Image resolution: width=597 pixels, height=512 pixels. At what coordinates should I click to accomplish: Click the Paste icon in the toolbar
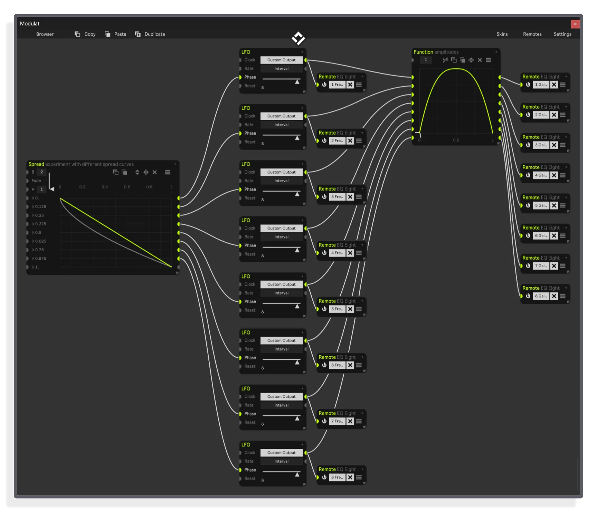pyautogui.click(x=107, y=34)
